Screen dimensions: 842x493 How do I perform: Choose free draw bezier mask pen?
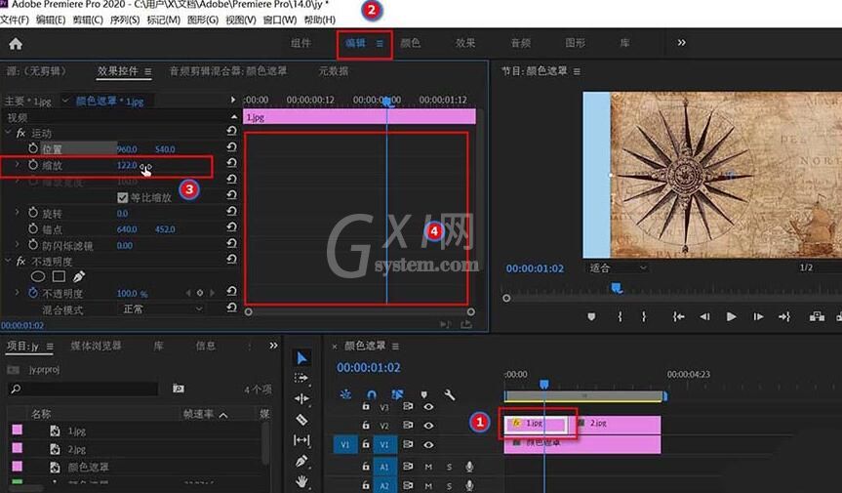(x=79, y=276)
